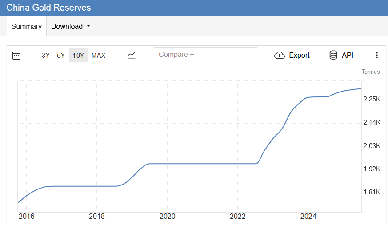Open the Download menu

[x=71, y=26]
